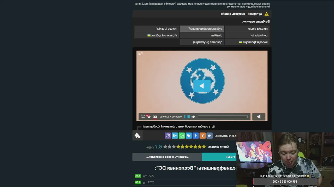Select Le-Production voiceover
This screenshot has height=187, width=334.
point(247,35)
